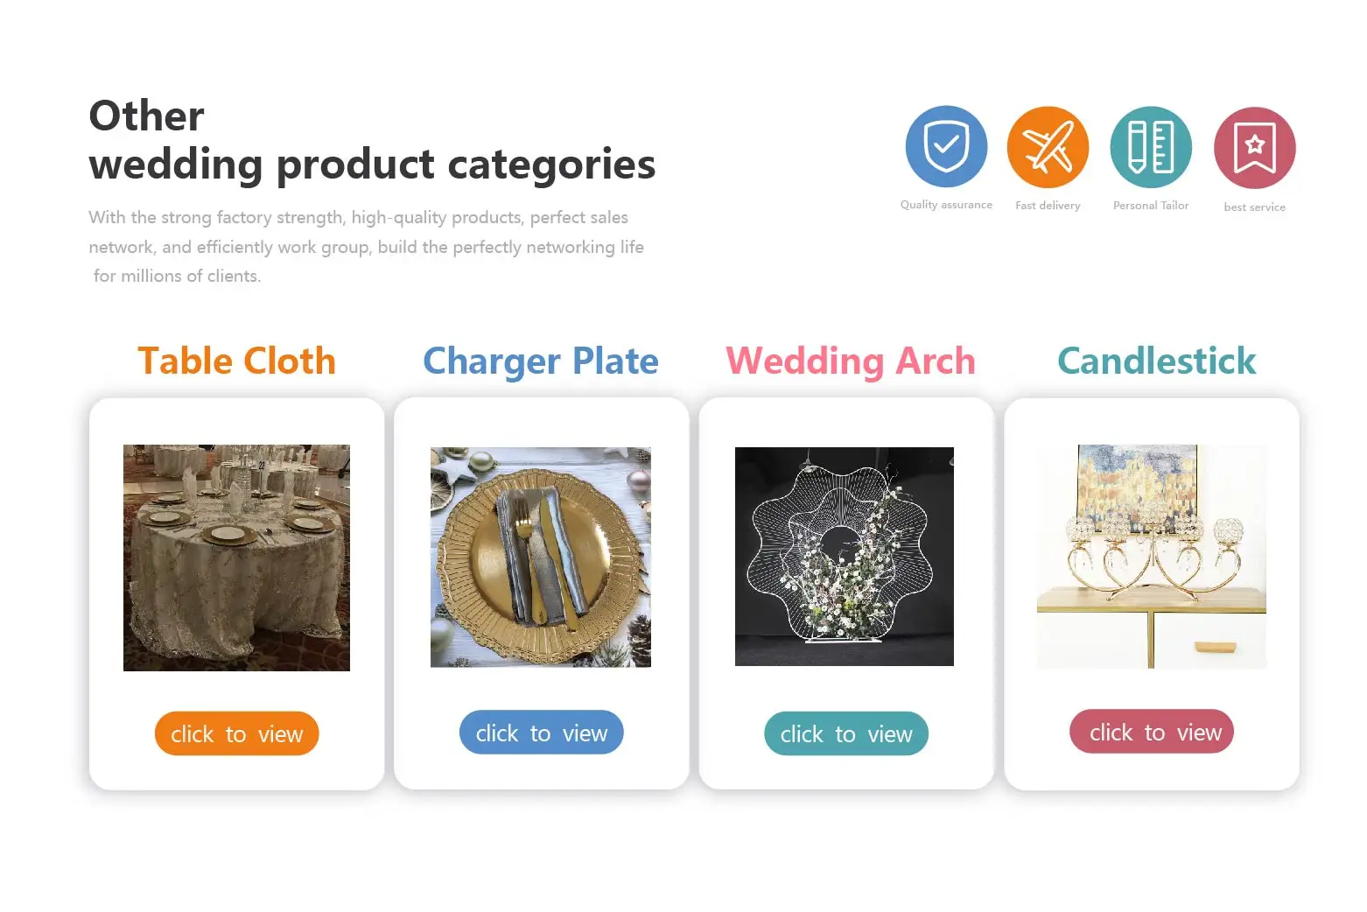Click the orange Fast delivery airplane icon

(1048, 147)
